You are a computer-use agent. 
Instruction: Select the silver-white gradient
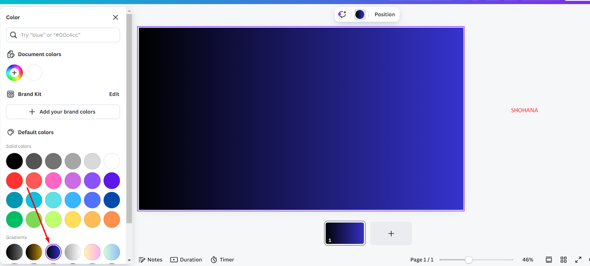click(73, 252)
